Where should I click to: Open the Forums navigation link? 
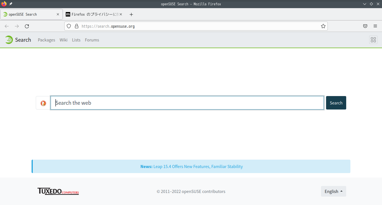click(x=92, y=40)
